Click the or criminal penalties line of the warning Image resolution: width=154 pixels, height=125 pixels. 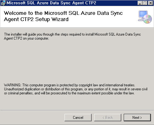pyautogui.click(x=69, y=93)
